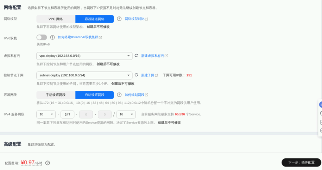Open 如何搭建IPv4/IPv6双栈集群 link
Screen dimensions: 322x170
pos(78,37)
